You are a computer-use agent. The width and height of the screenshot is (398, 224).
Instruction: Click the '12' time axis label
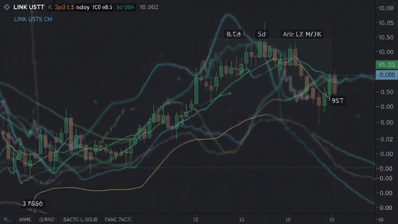click(242, 220)
